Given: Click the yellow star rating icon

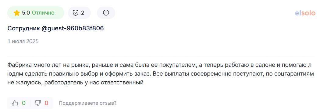Looking at the screenshot, I should coord(17,13).
